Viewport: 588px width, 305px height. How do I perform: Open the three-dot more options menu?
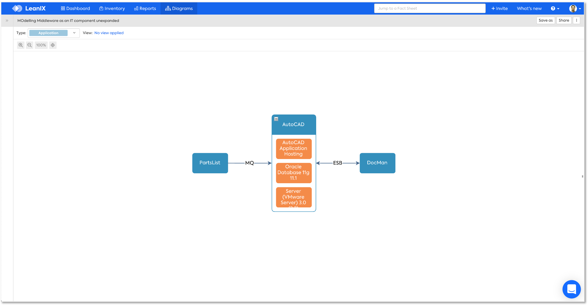pyautogui.click(x=577, y=20)
